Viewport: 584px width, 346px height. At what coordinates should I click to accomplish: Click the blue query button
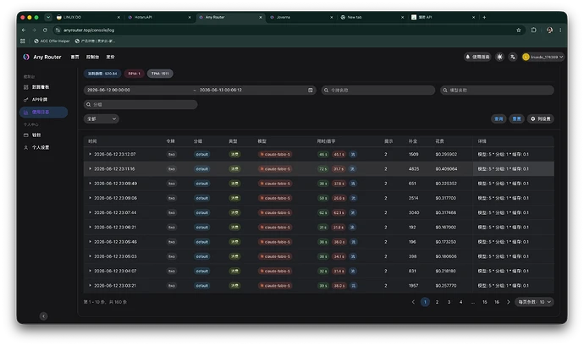(499, 118)
